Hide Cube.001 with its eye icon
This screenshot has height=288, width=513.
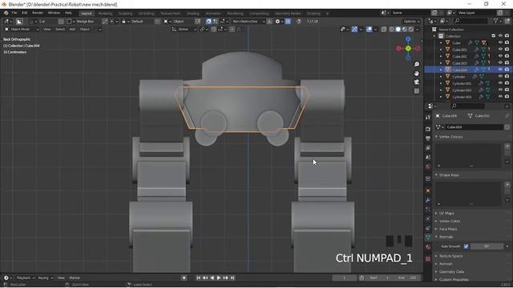tap(500, 50)
